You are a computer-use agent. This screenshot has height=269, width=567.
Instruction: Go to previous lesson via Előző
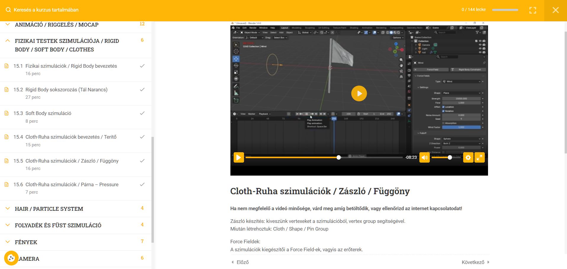coord(240,262)
